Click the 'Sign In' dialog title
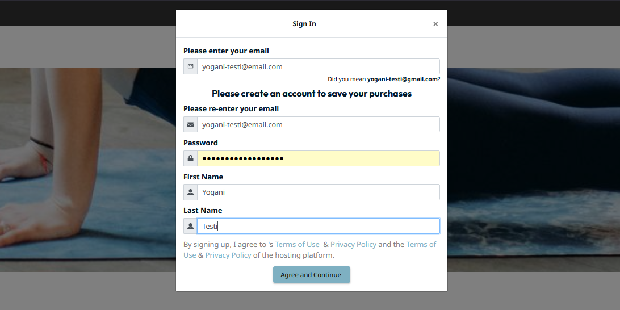620x310 pixels. (304, 24)
